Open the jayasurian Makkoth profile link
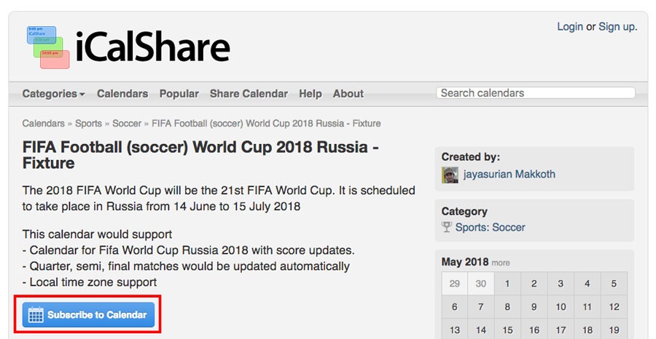This screenshot has height=339, width=656. pyautogui.click(x=509, y=175)
